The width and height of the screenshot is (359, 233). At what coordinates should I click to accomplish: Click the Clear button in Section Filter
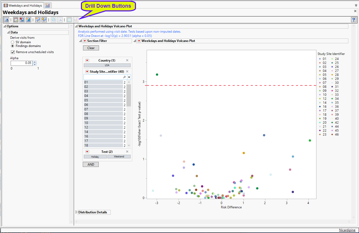[x=91, y=48]
